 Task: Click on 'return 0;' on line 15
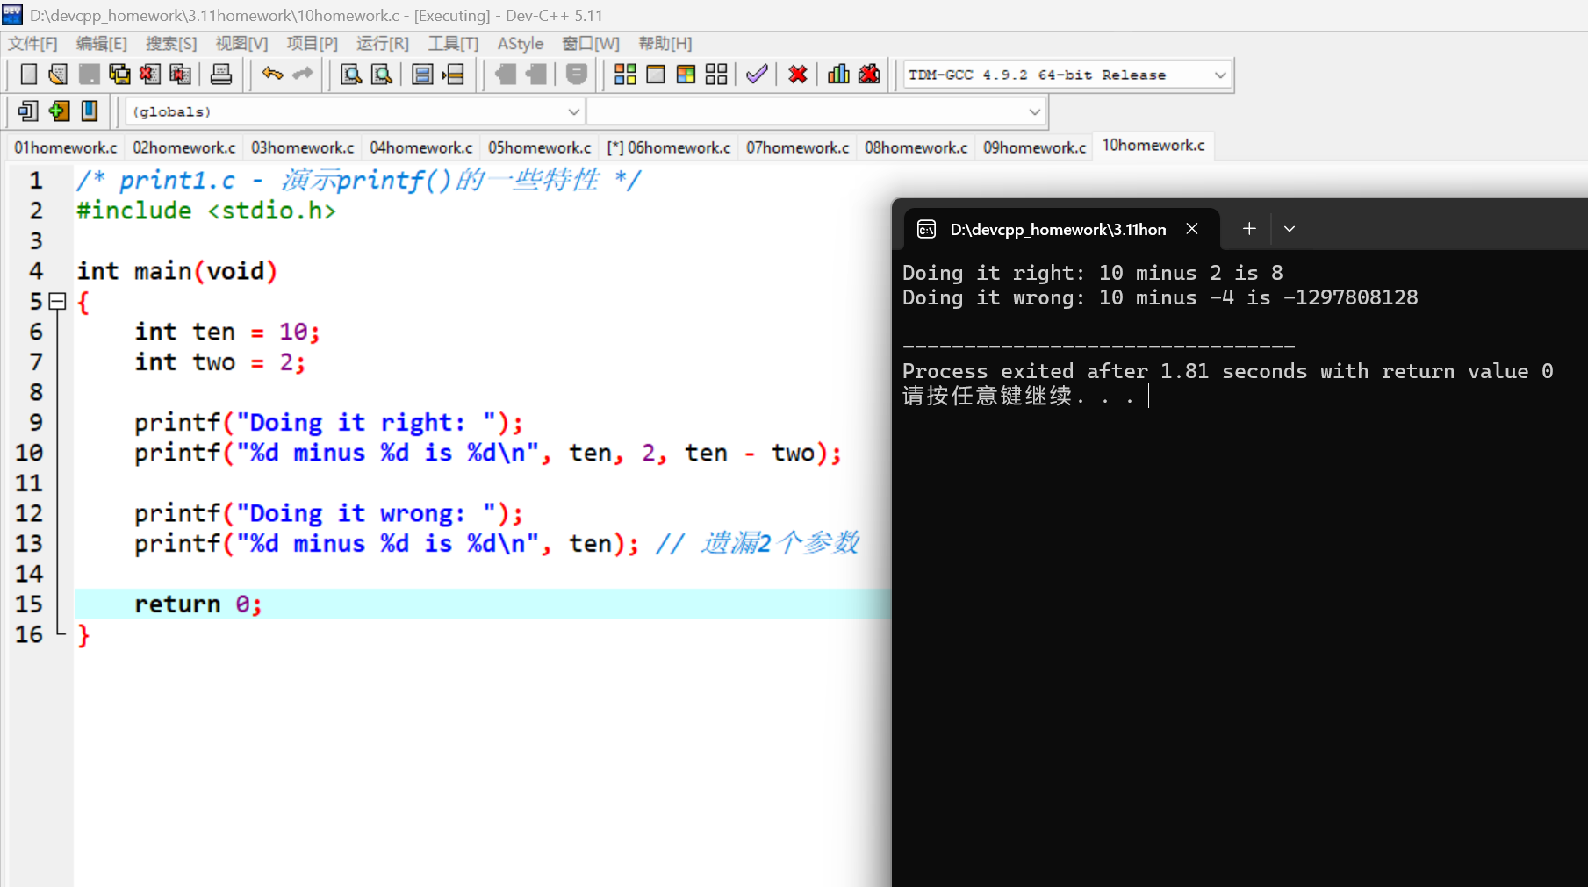[x=198, y=604]
